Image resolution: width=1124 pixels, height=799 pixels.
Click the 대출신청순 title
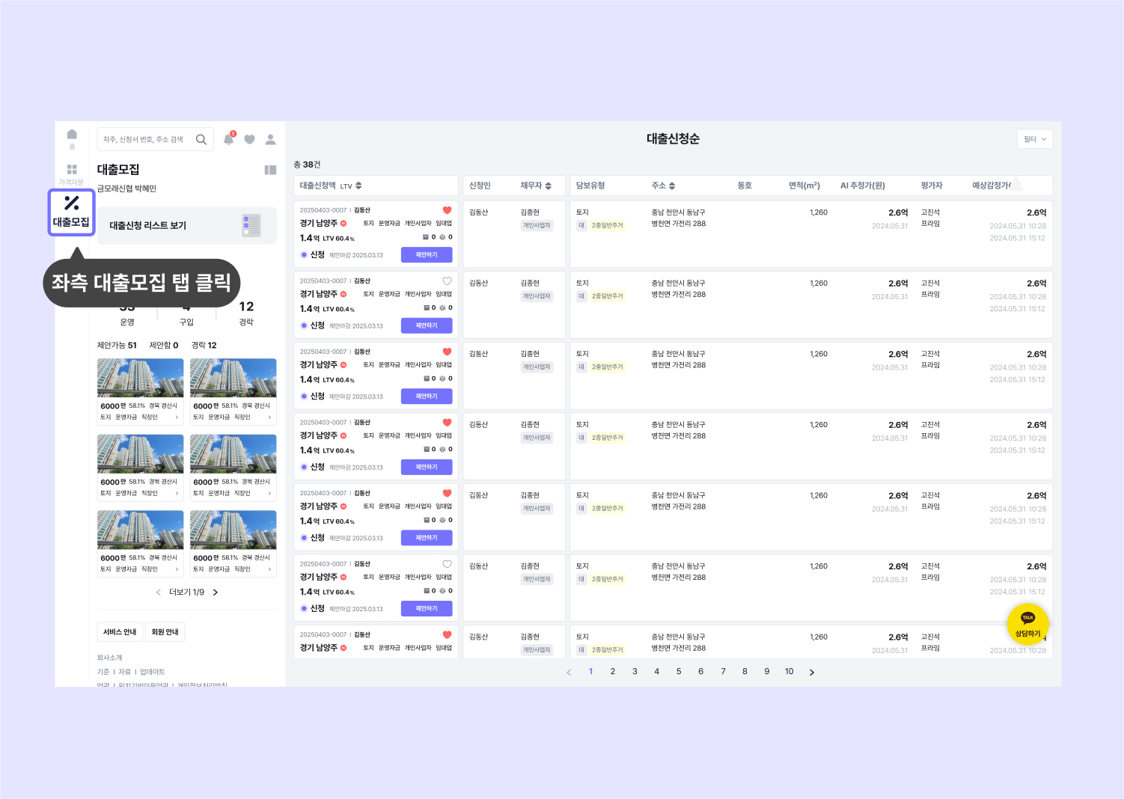point(673,139)
